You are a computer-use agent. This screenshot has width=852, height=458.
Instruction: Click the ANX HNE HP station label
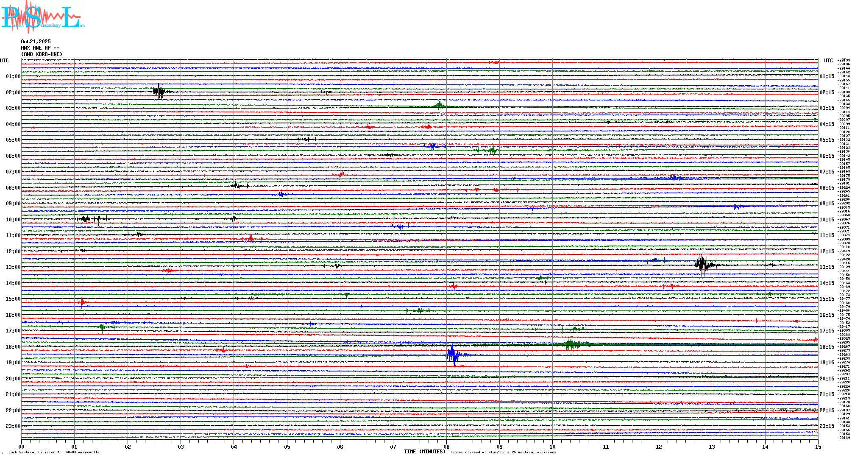tap(40, 48)
